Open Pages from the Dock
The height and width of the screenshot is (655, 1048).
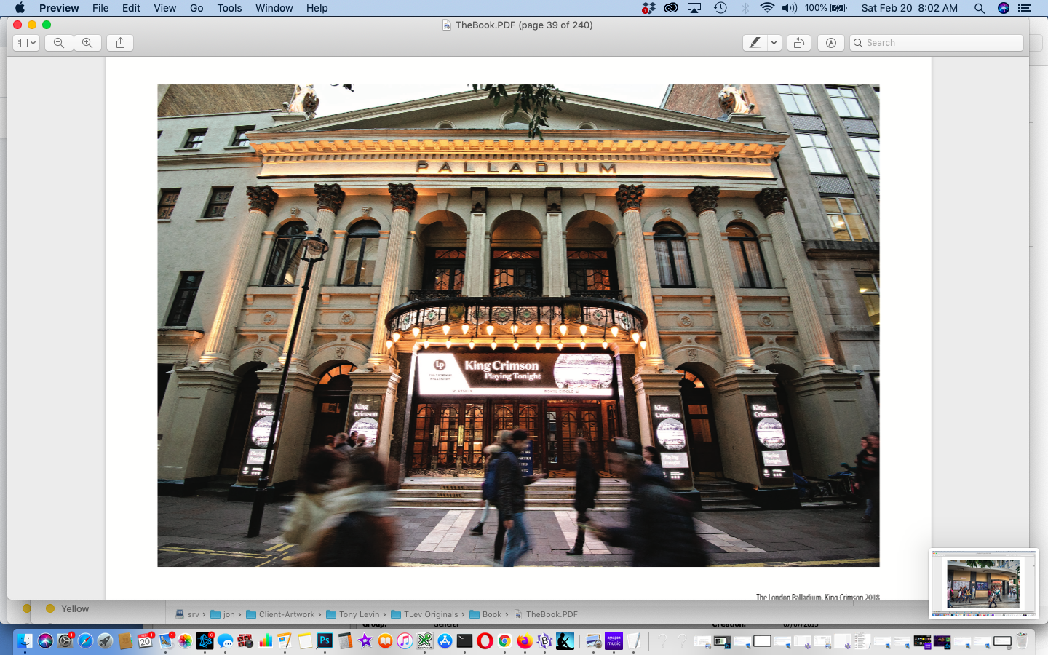[x=285, y=640]
